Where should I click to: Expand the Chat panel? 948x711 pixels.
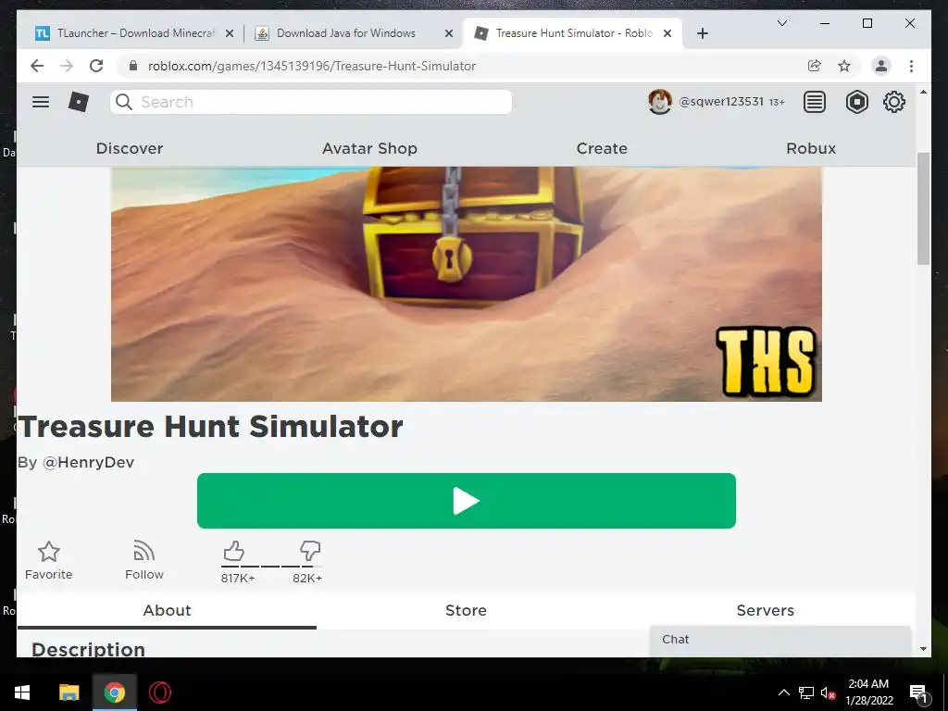click(780, 641)
